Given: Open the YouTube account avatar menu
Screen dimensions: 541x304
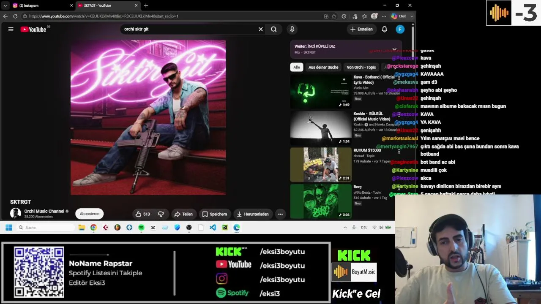Looking at the screenshot, I should click(400, 29).
